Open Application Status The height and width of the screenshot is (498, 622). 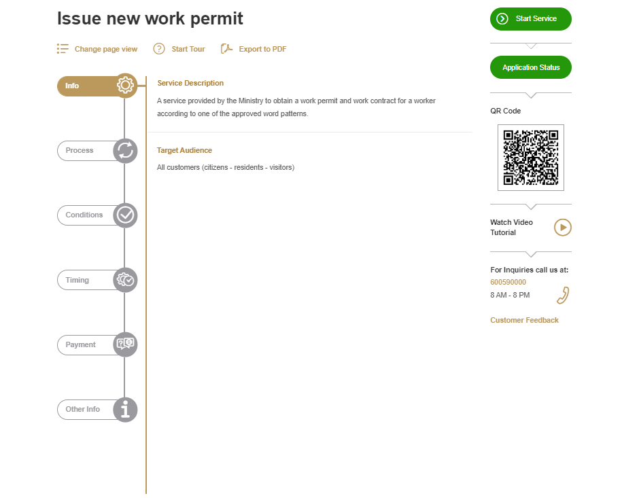pyautogui.click(x=531, y=67)
